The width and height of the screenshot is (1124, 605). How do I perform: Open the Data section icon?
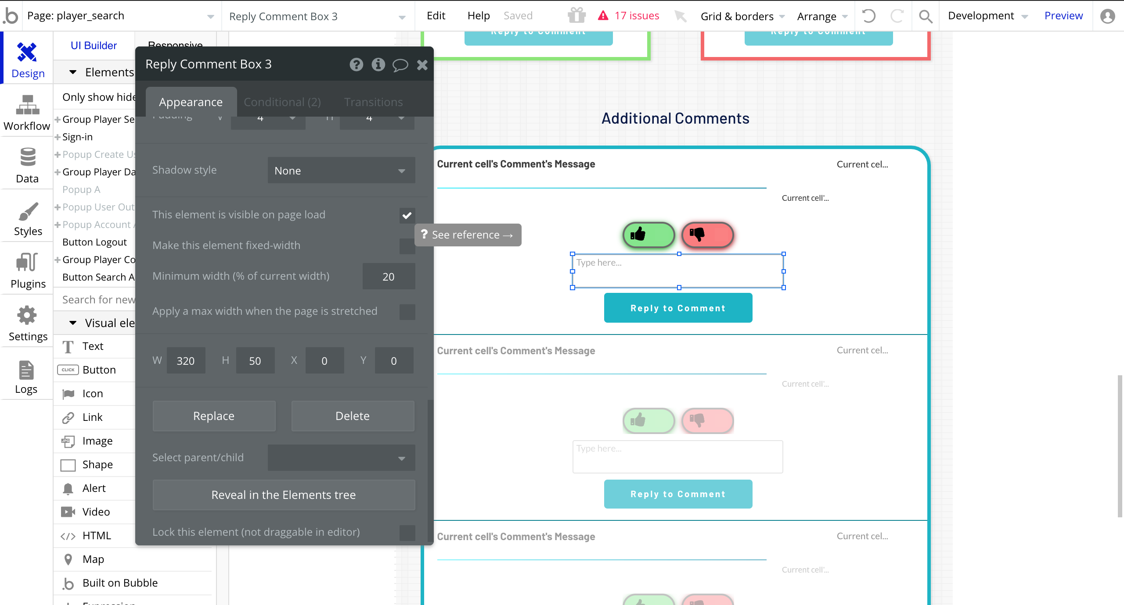tap(27, 157)
